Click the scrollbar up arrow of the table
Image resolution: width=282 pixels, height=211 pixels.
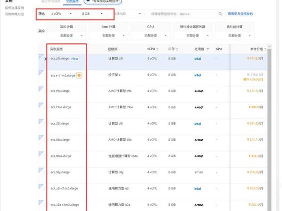269,47
